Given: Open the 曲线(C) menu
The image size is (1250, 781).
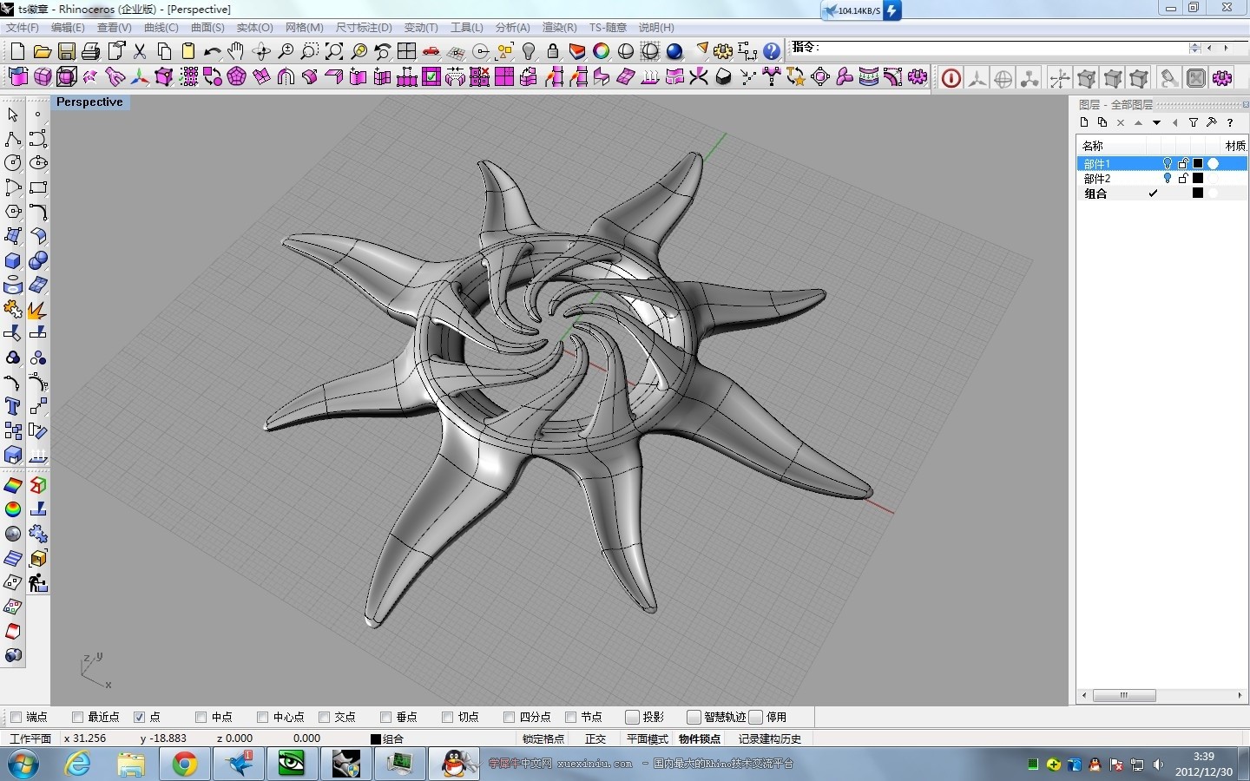Looking at the screenshot, I should pyautogui.click(x=161, y=28).
